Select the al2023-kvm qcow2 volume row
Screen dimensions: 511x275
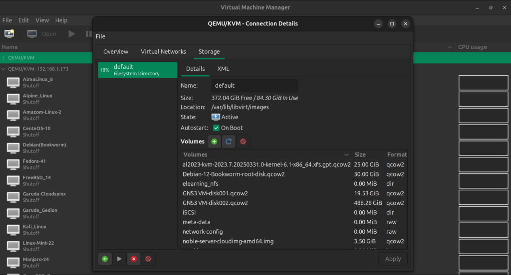[294, 165]
